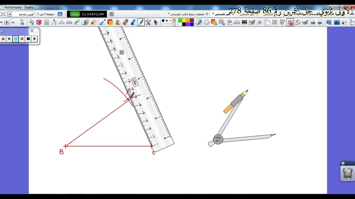The width and height of the screenshot is (355, 199).
Task: Open the zoom level dropdown arrow
Action: [x=10, y=14]
